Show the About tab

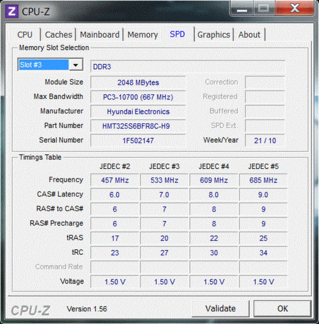(249, 35)
